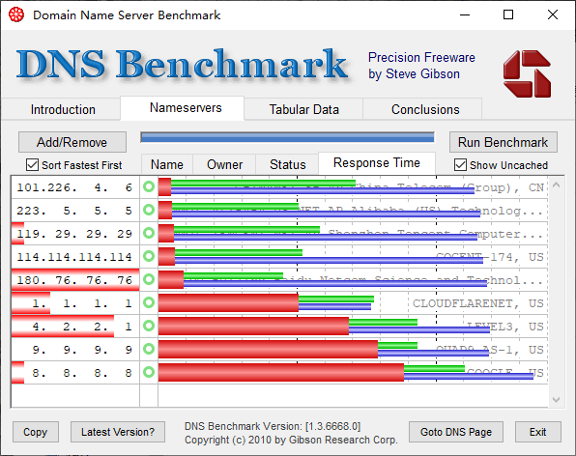Click status circle for 223.5.5.5
The image size is (576, 456).
tap(149, 210)
